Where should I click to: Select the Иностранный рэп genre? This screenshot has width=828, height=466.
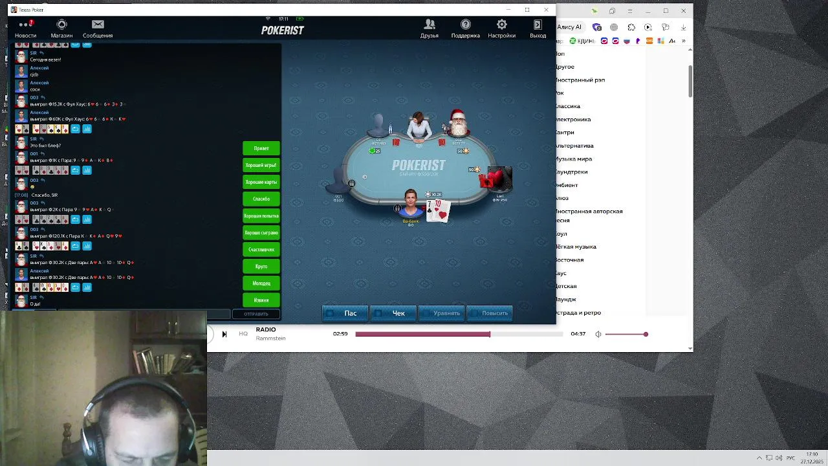pyautogui.click(x=580, y=80)
